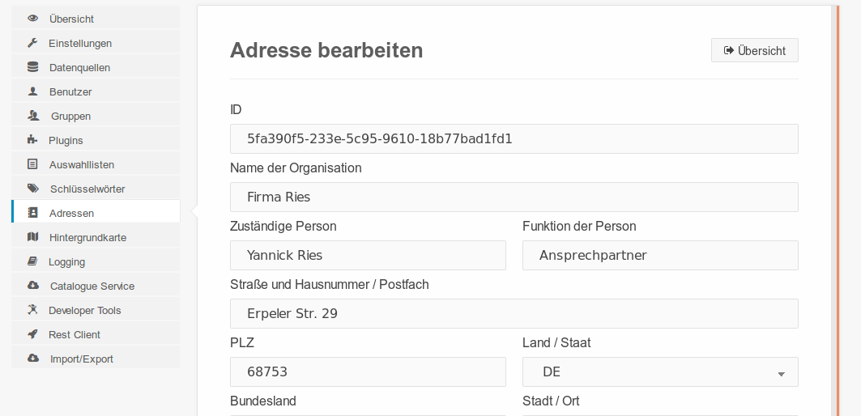861x416 pixels.
Task: Click the wrench icon for Einstellungen
Action: coord(32,43)
